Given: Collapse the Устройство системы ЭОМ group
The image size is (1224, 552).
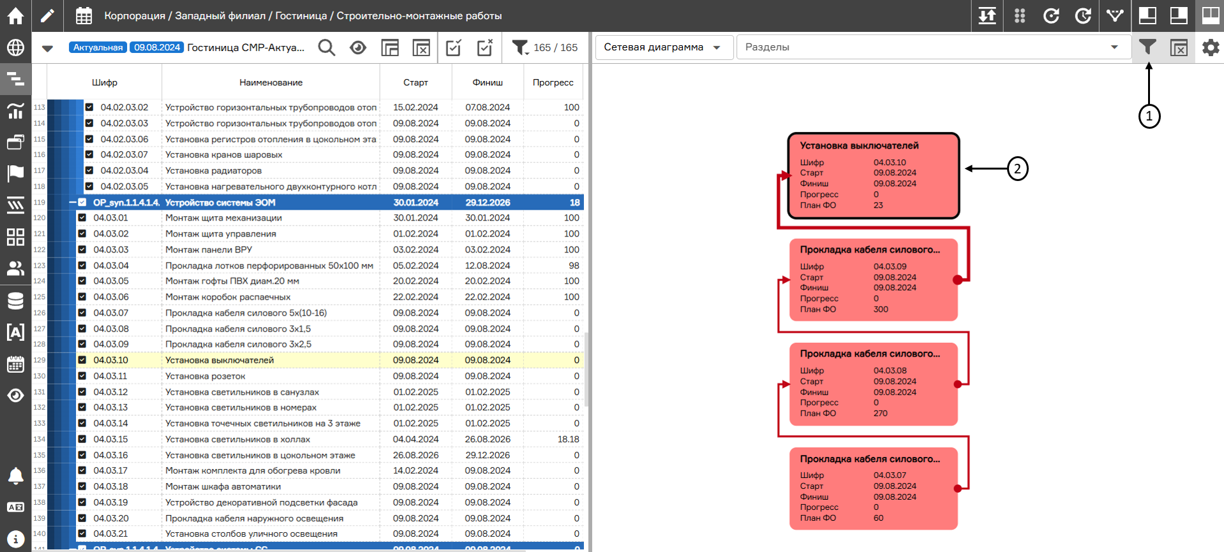Looking at the screenshot, I should click(73, 202).
